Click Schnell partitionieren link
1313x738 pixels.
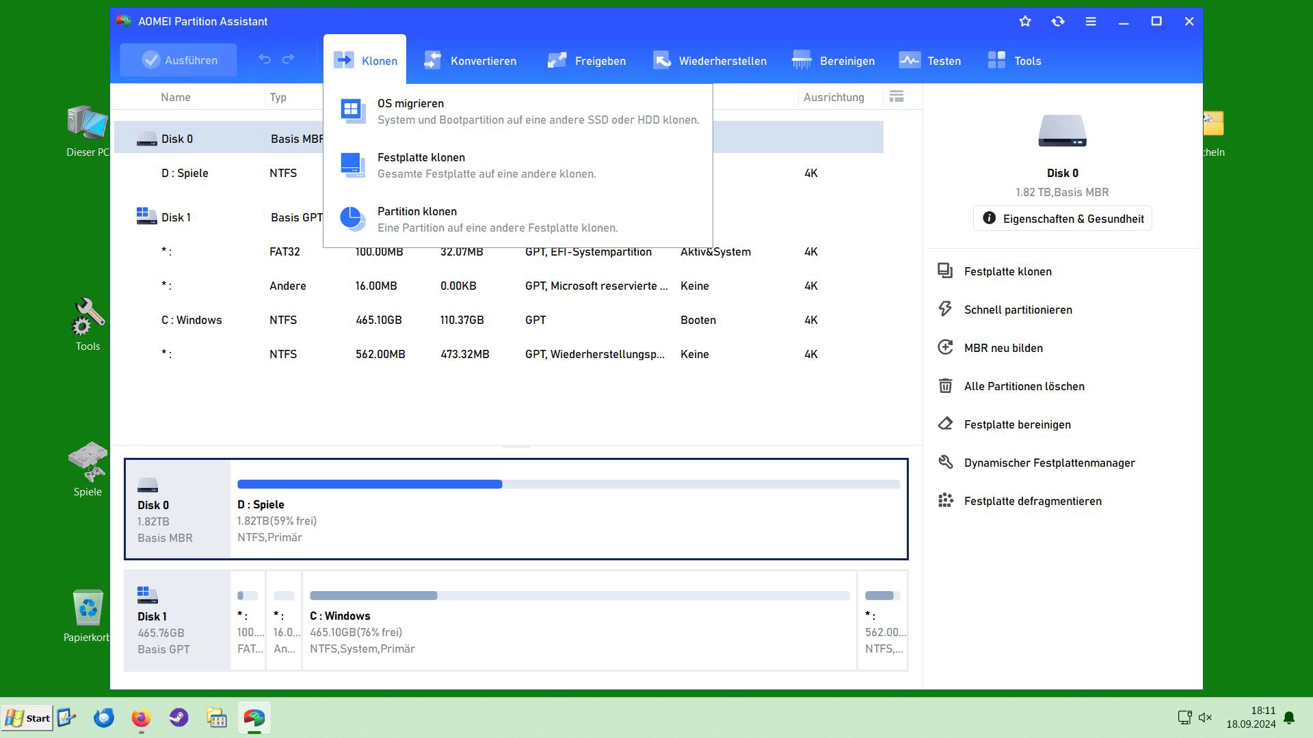coord(1018,310)
